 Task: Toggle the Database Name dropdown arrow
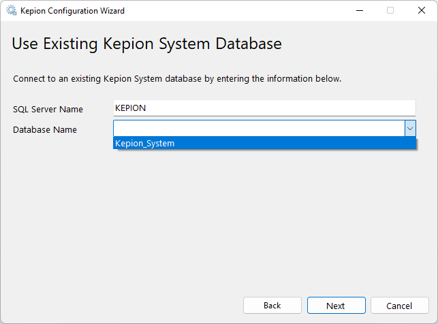(410, 129)
